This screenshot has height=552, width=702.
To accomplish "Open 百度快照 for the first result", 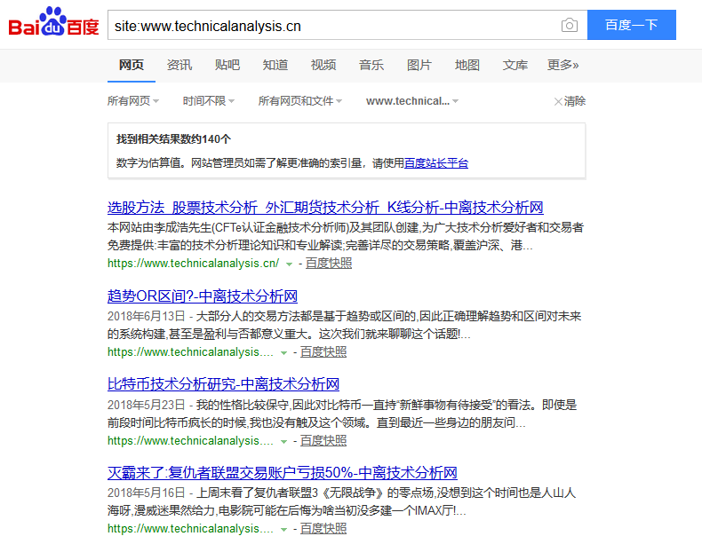I will (x=329, y=264).
